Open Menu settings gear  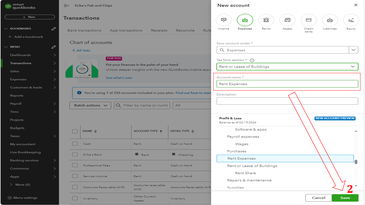coord(10,198)
